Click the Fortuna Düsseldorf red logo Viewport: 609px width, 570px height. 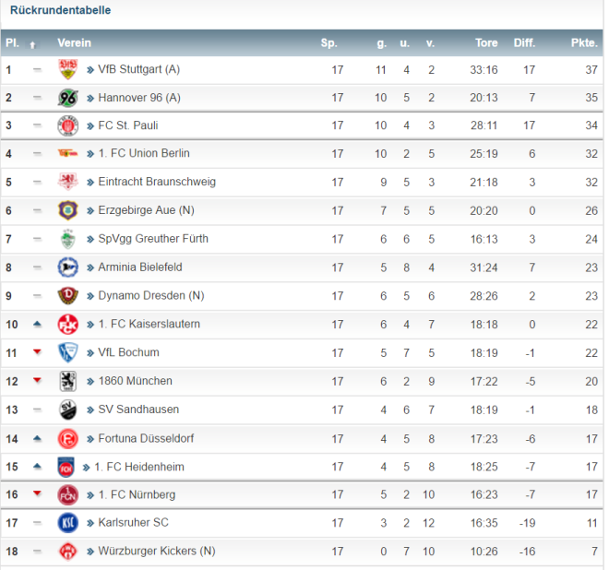point(68,439)
